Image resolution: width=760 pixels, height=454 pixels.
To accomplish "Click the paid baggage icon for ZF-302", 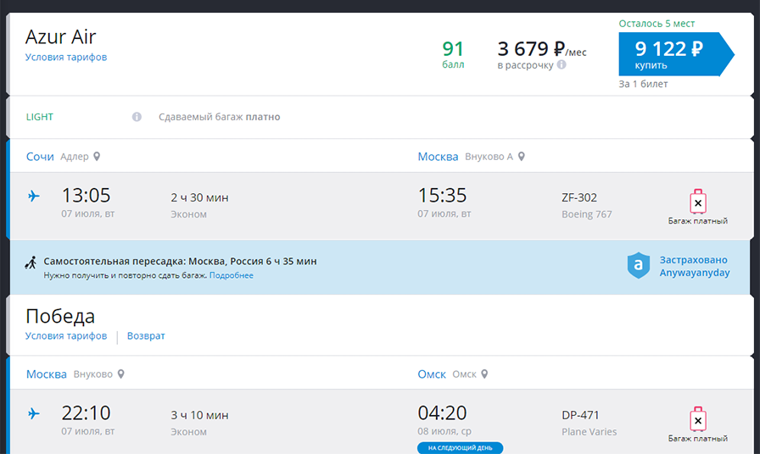I will (x=698, y=202).
